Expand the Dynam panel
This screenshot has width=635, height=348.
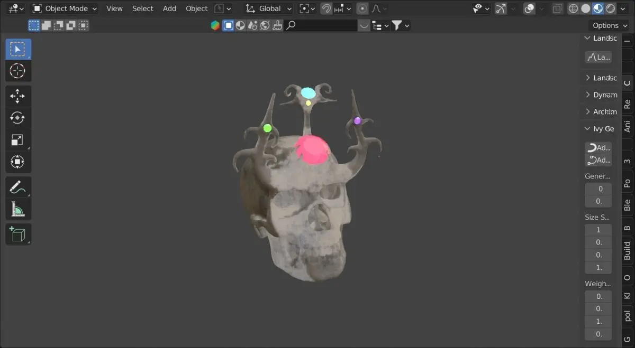[600, 95]
